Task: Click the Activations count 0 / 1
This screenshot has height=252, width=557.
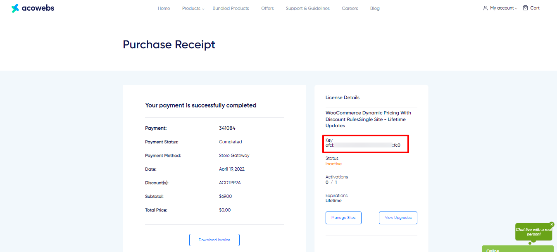Action: (331, 182)
